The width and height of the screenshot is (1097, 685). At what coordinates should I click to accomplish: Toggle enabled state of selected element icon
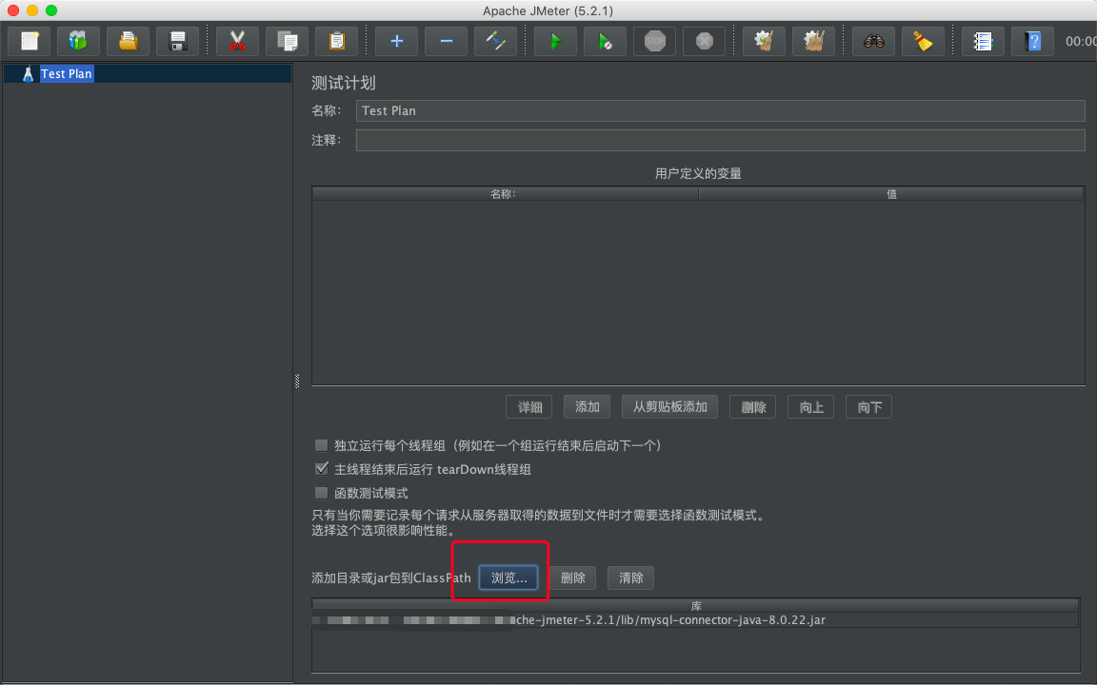coord(496,41)
